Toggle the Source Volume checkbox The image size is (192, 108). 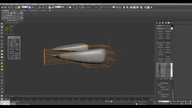(x=160, y=89)
